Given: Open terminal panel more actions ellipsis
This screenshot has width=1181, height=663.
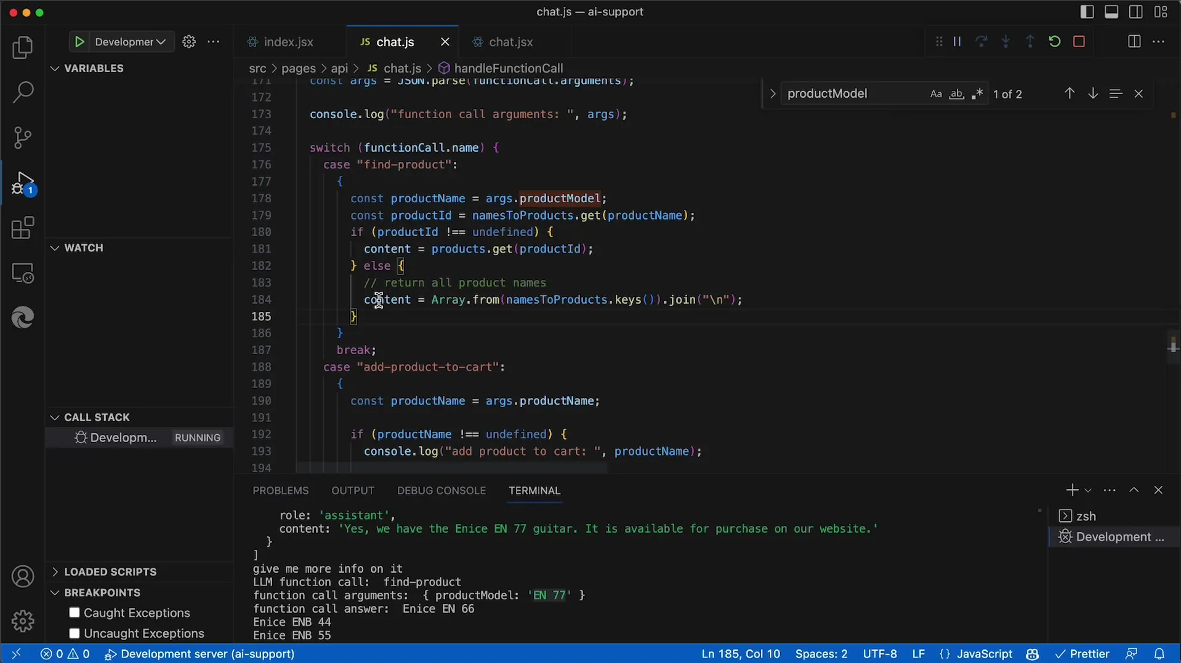Looking at the screenshot, I should (1110, 490).
